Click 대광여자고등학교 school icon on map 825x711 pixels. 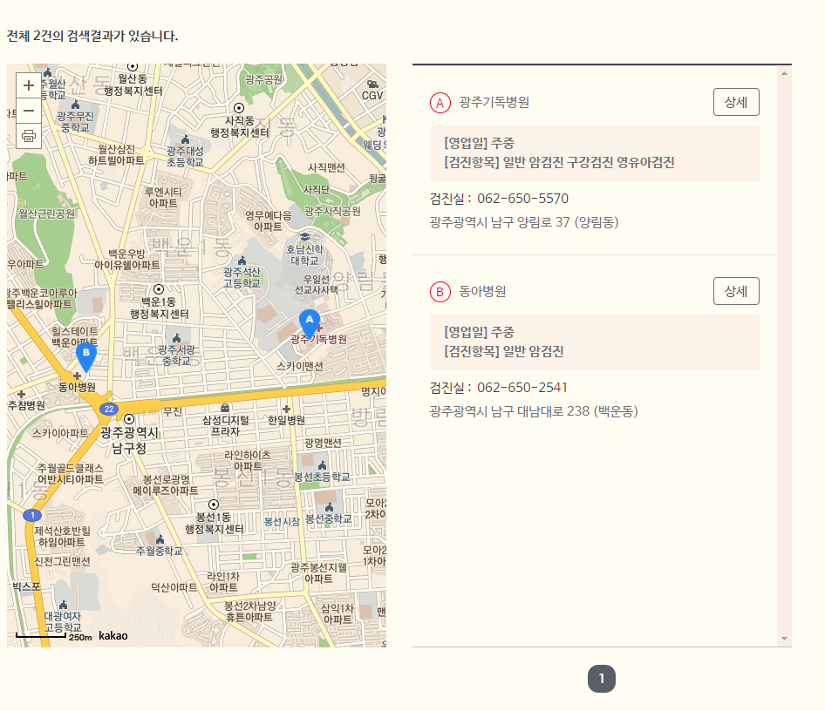[x=63, y=605]
